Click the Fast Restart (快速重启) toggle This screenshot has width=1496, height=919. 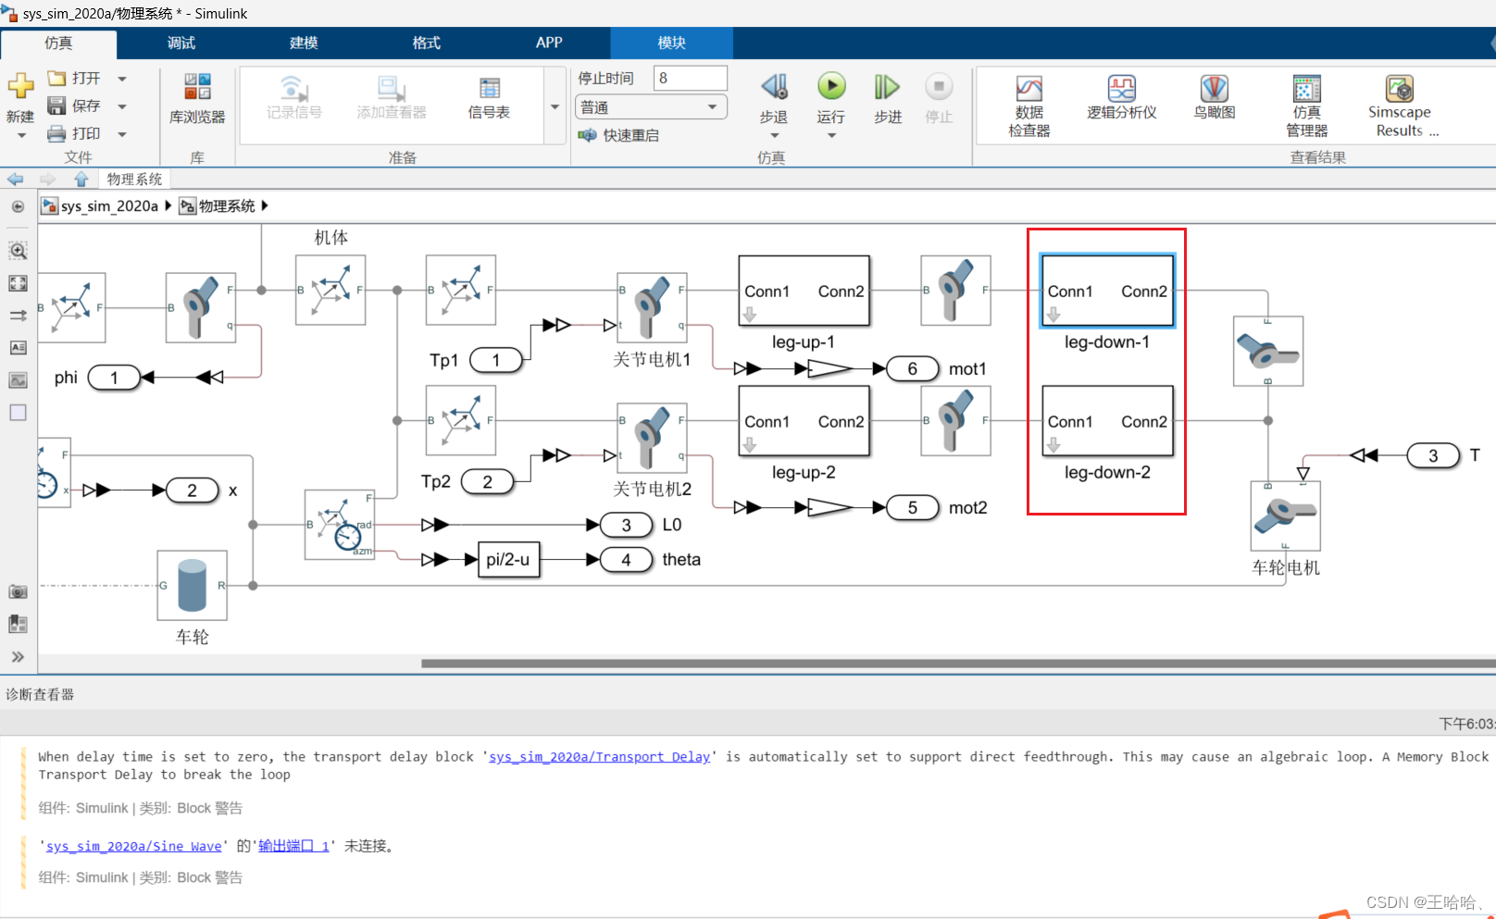point(618,135)
